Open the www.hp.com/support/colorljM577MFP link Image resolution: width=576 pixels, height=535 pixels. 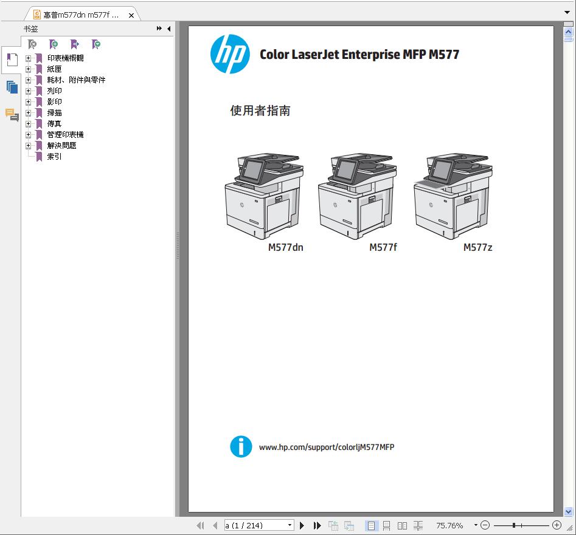[x=327, y=447]
